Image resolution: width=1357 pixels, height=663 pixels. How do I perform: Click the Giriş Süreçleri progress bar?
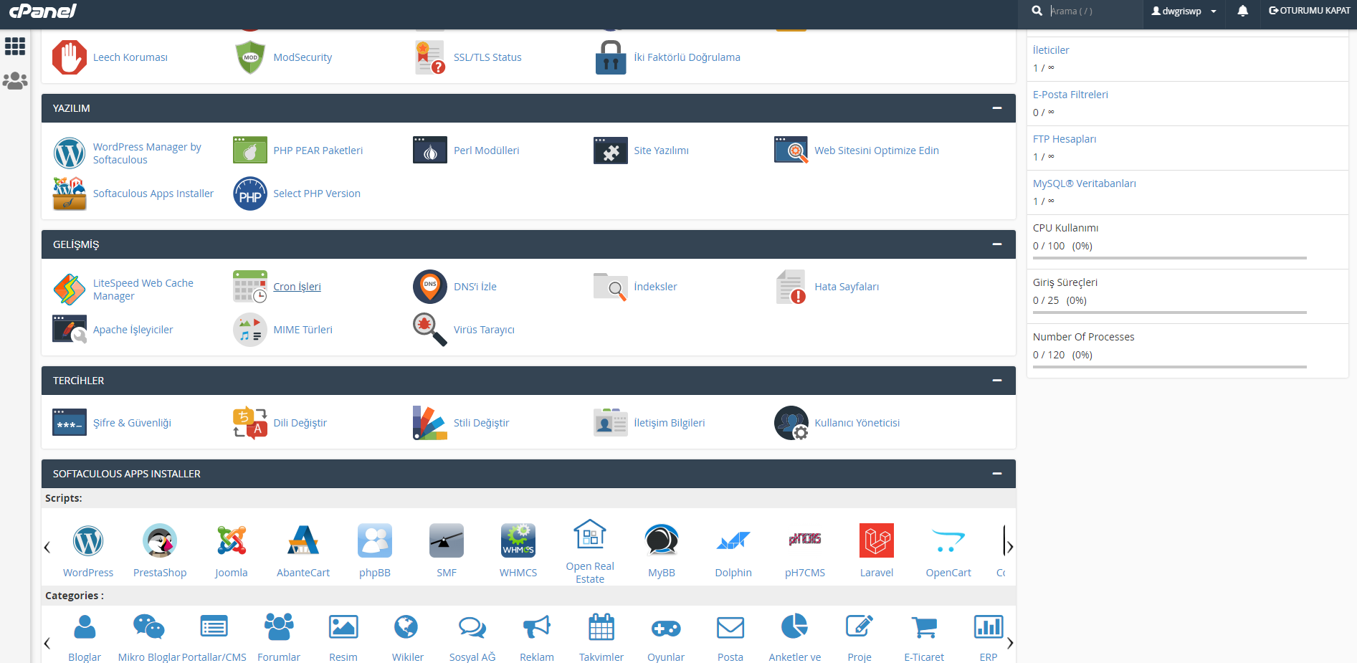(x=1170, y=313)
